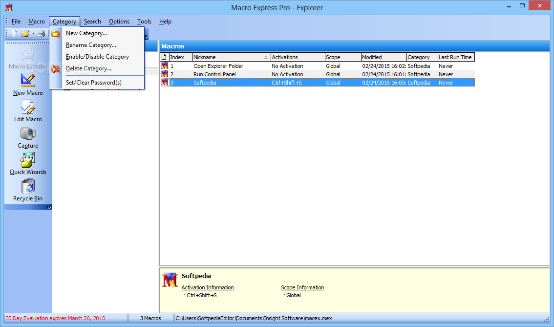Click the New file toolbar icon

[14, 34]
